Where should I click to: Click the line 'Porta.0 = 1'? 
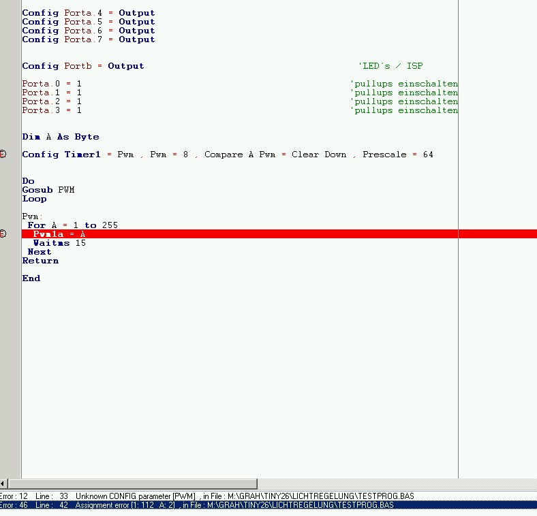tap(52, 84)
